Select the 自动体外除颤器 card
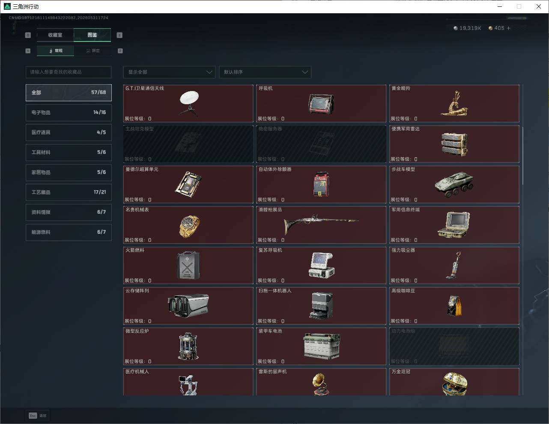Screen dimensions: 549x424 321,185
